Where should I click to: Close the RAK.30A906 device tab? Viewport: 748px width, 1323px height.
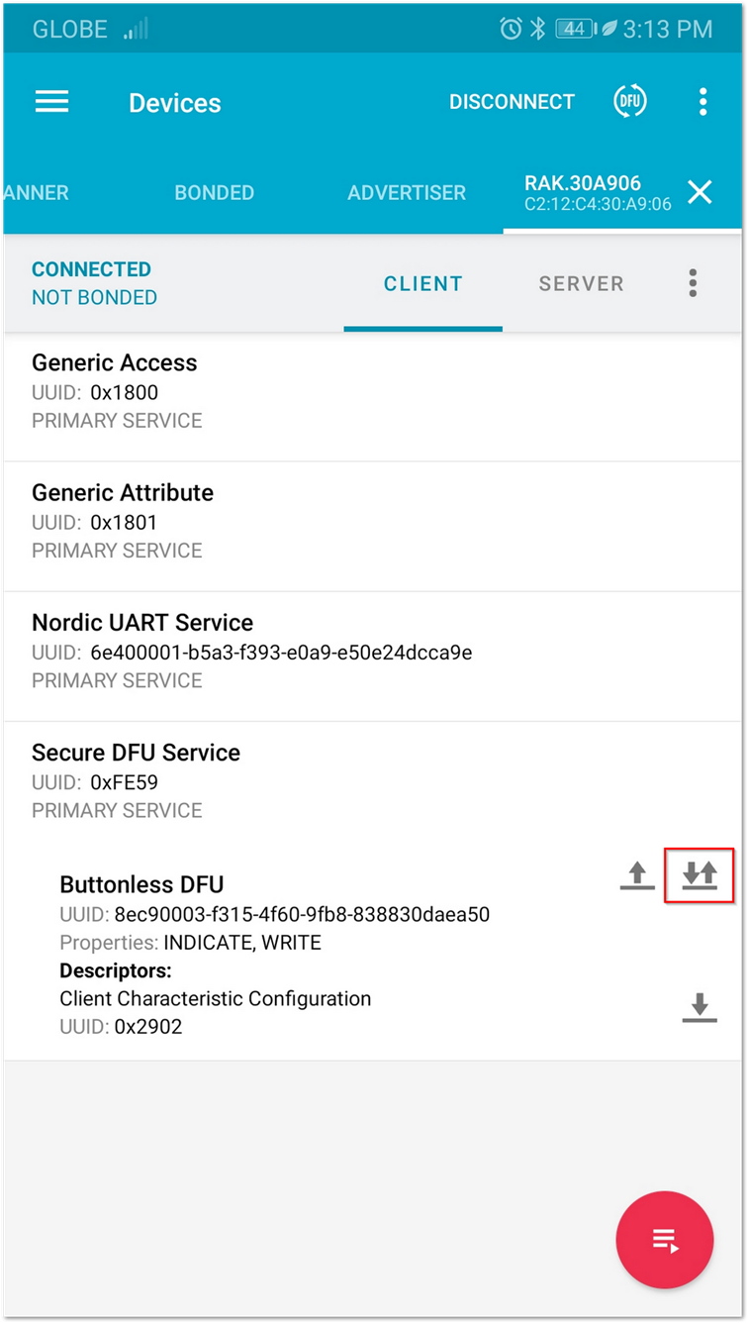(x=700, y=192)
